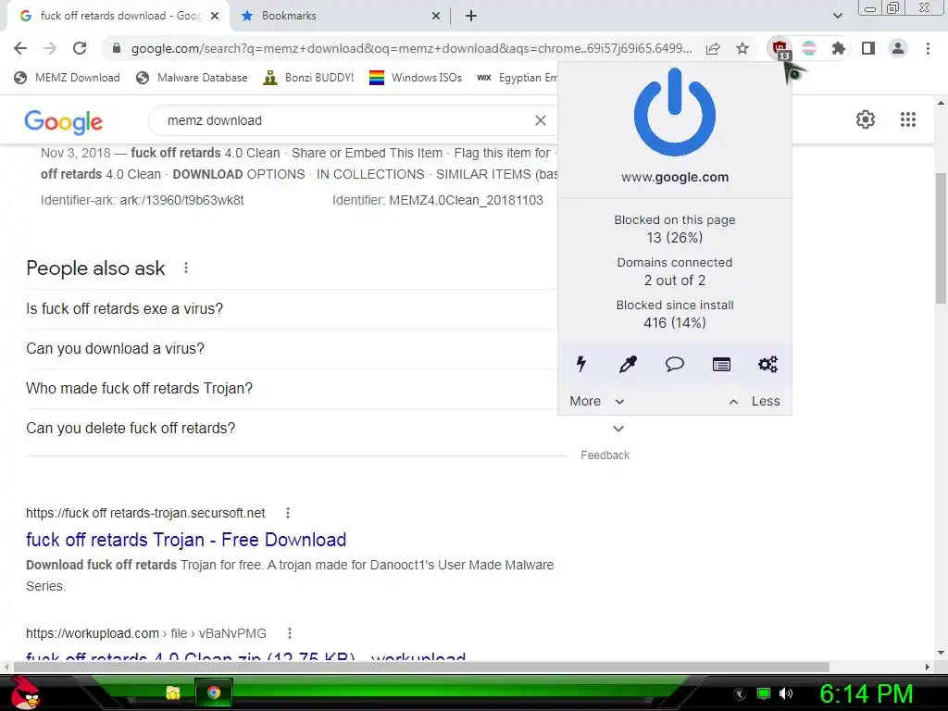Open uBlock dashboard gears icon
The width and height of the screenshot is (948, 711).
click(767, 364)
